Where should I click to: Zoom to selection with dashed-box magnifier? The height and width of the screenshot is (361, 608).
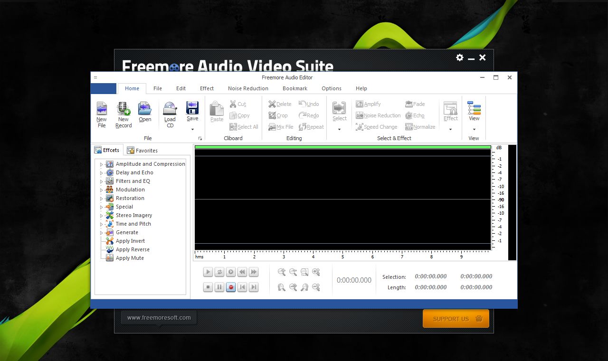click(x=304, y=272)
